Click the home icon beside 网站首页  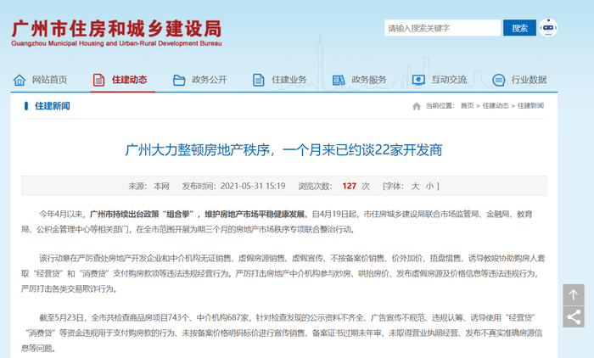click(x=20, y=80)
